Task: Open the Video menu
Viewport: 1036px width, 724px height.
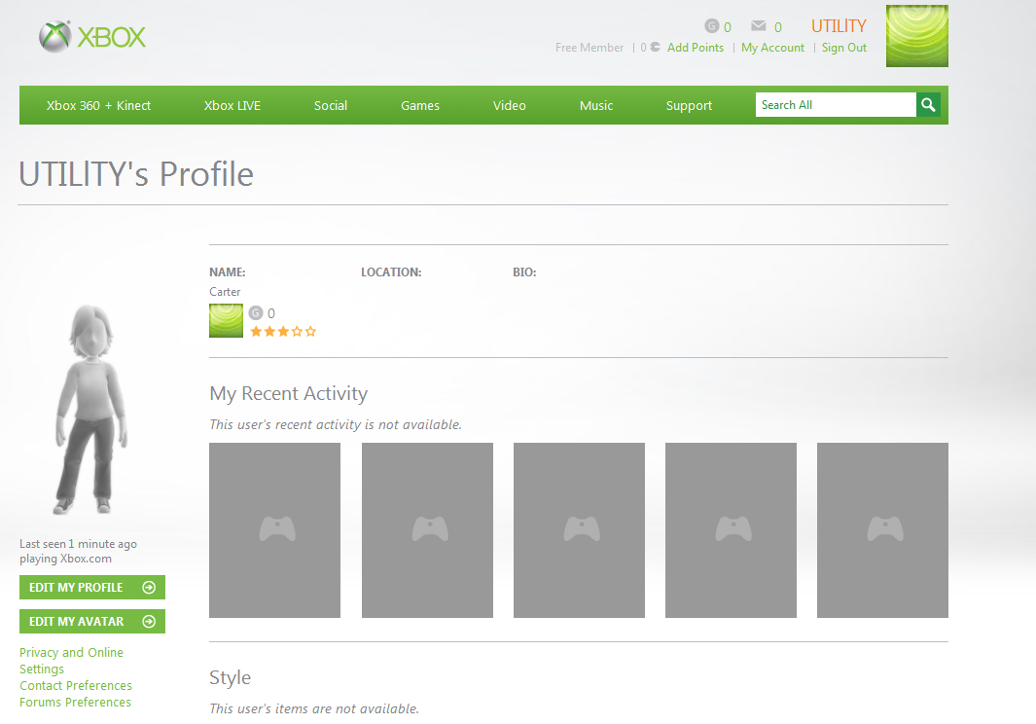Action: coord(510,106)
